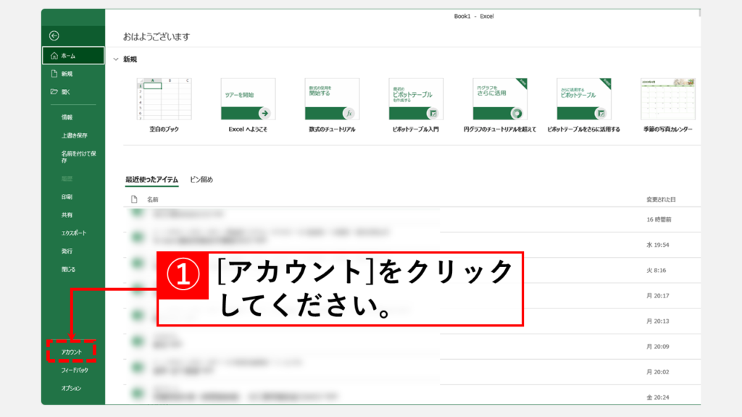This screenshot has width=742, height=417.
Task: Click the 開く folder icon in sidebar
Action: pos(54,92)
